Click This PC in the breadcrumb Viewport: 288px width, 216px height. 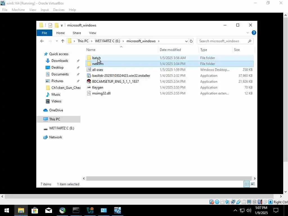[83, 41]
